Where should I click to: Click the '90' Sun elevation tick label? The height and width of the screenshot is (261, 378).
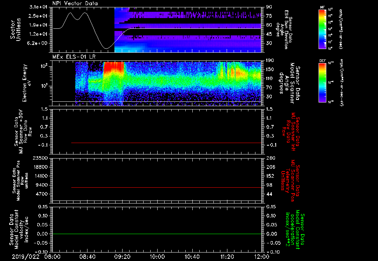click(269, 7)
